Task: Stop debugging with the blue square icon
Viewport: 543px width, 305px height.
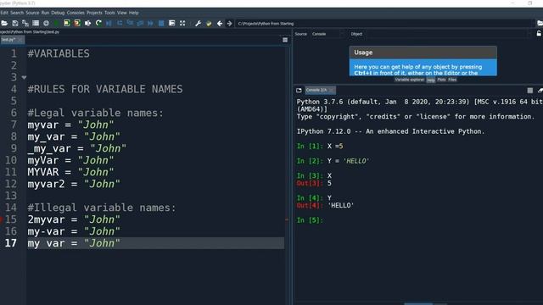Action: [161, 23]
